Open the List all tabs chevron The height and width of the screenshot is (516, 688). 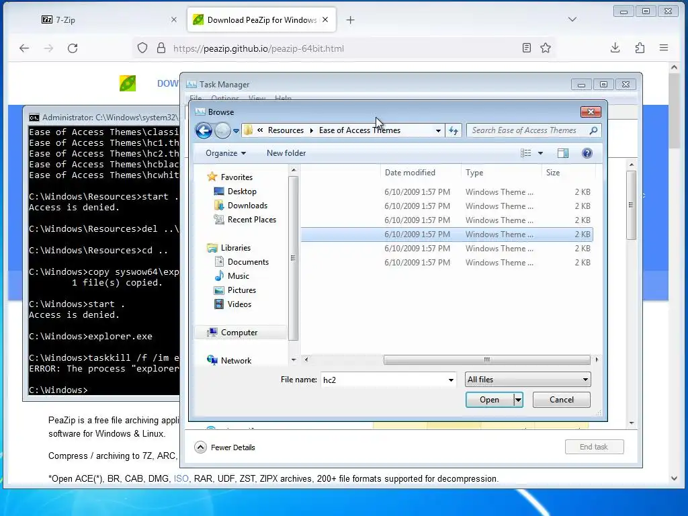(572, 19)
